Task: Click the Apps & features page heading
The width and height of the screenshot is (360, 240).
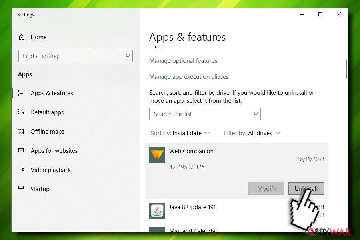Action: pyautogui.click(x=187, y=37)
